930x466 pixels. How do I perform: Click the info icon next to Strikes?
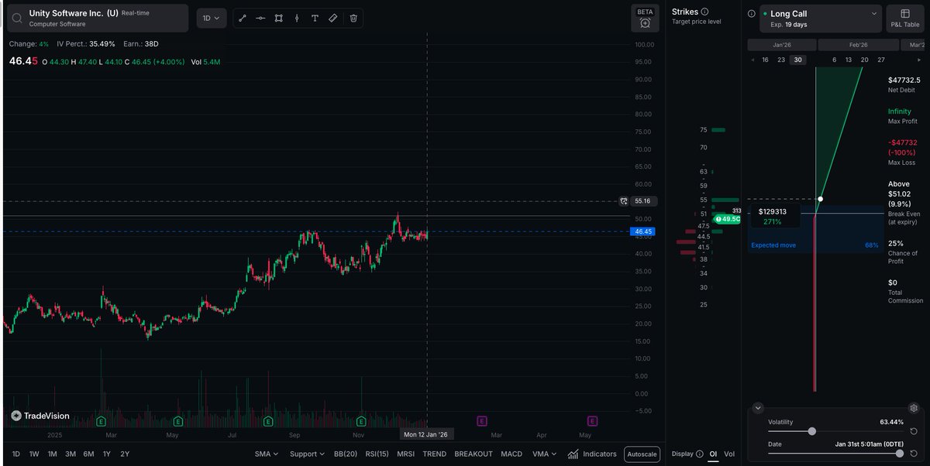tap(704, 12)
